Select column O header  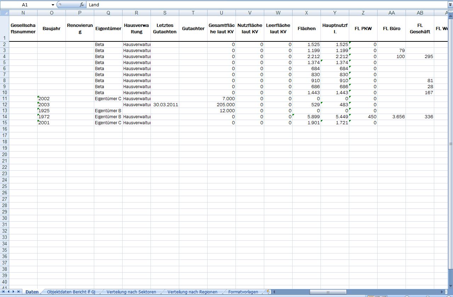click(x=52, y=13)
